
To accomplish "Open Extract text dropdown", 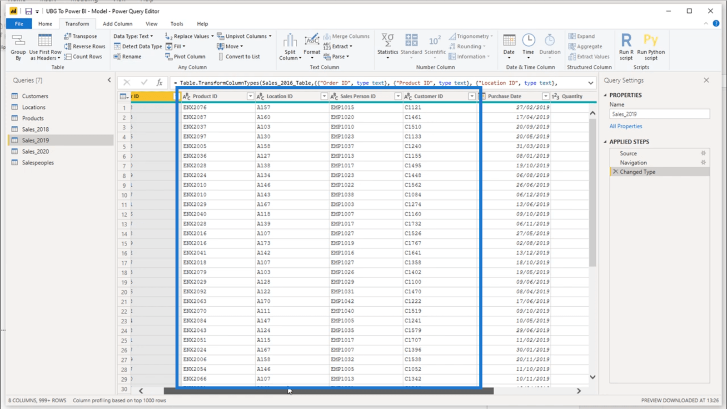I will [x=338, y=46].
